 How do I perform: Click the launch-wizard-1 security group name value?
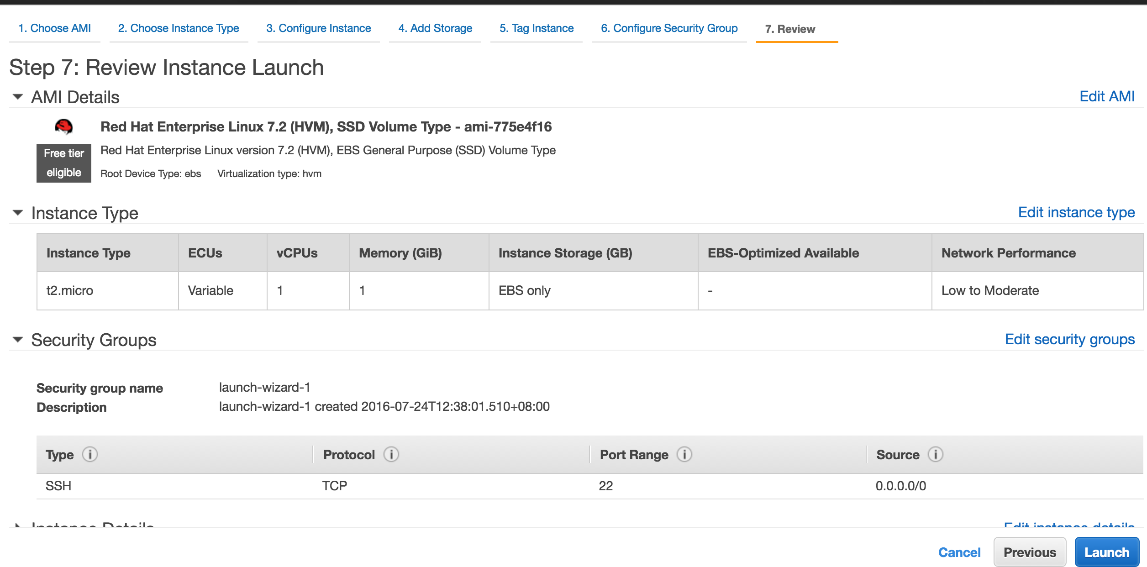(x=265, y=387)
